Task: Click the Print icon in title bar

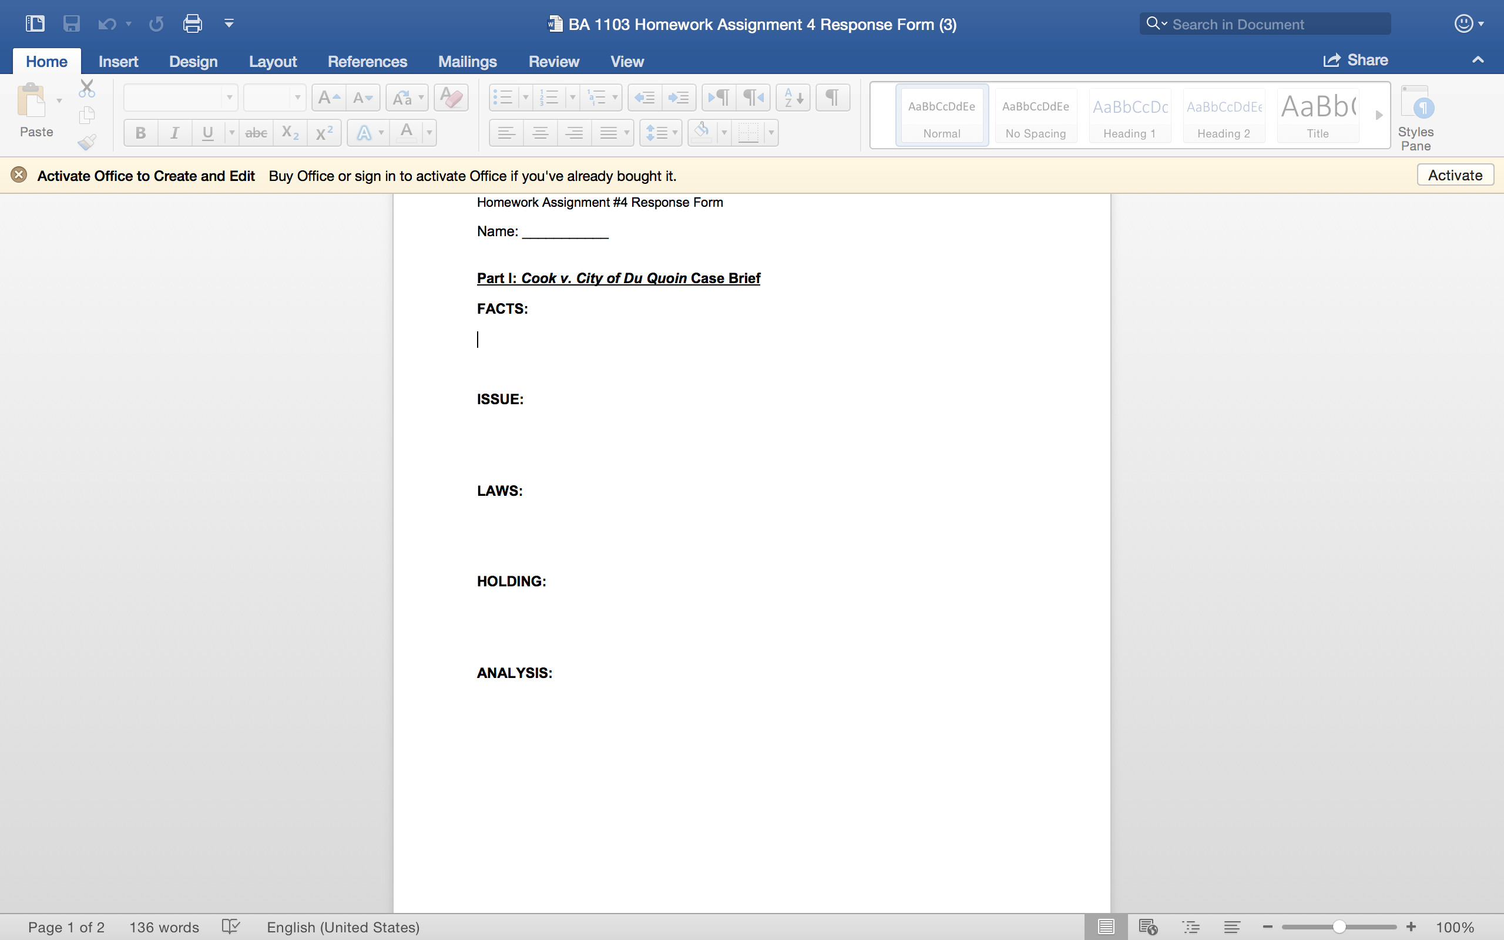Action: click(x=192, y=23)
